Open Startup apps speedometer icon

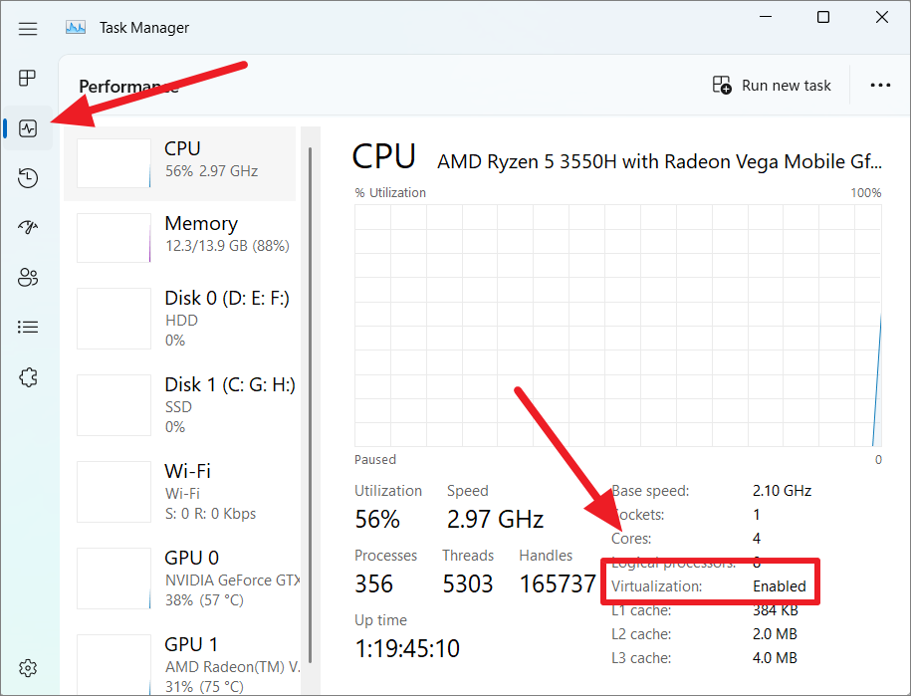pos(27,227)
